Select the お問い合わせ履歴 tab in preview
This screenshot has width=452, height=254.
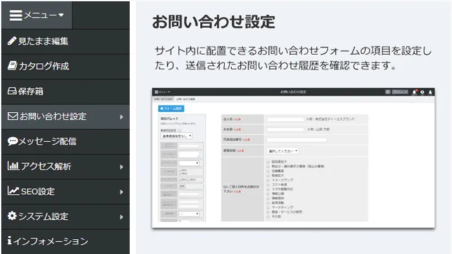coord(186,99)
